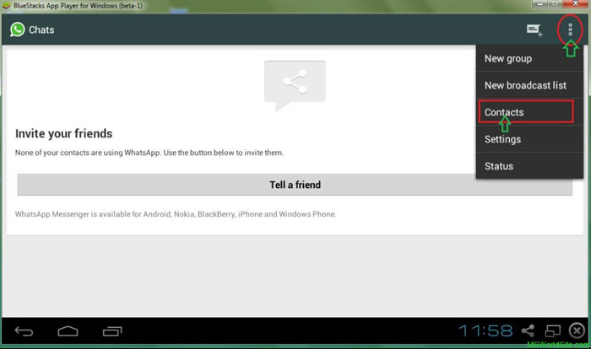Start a new chat with compose icon

pyautogui.click(x=534, y=30)
